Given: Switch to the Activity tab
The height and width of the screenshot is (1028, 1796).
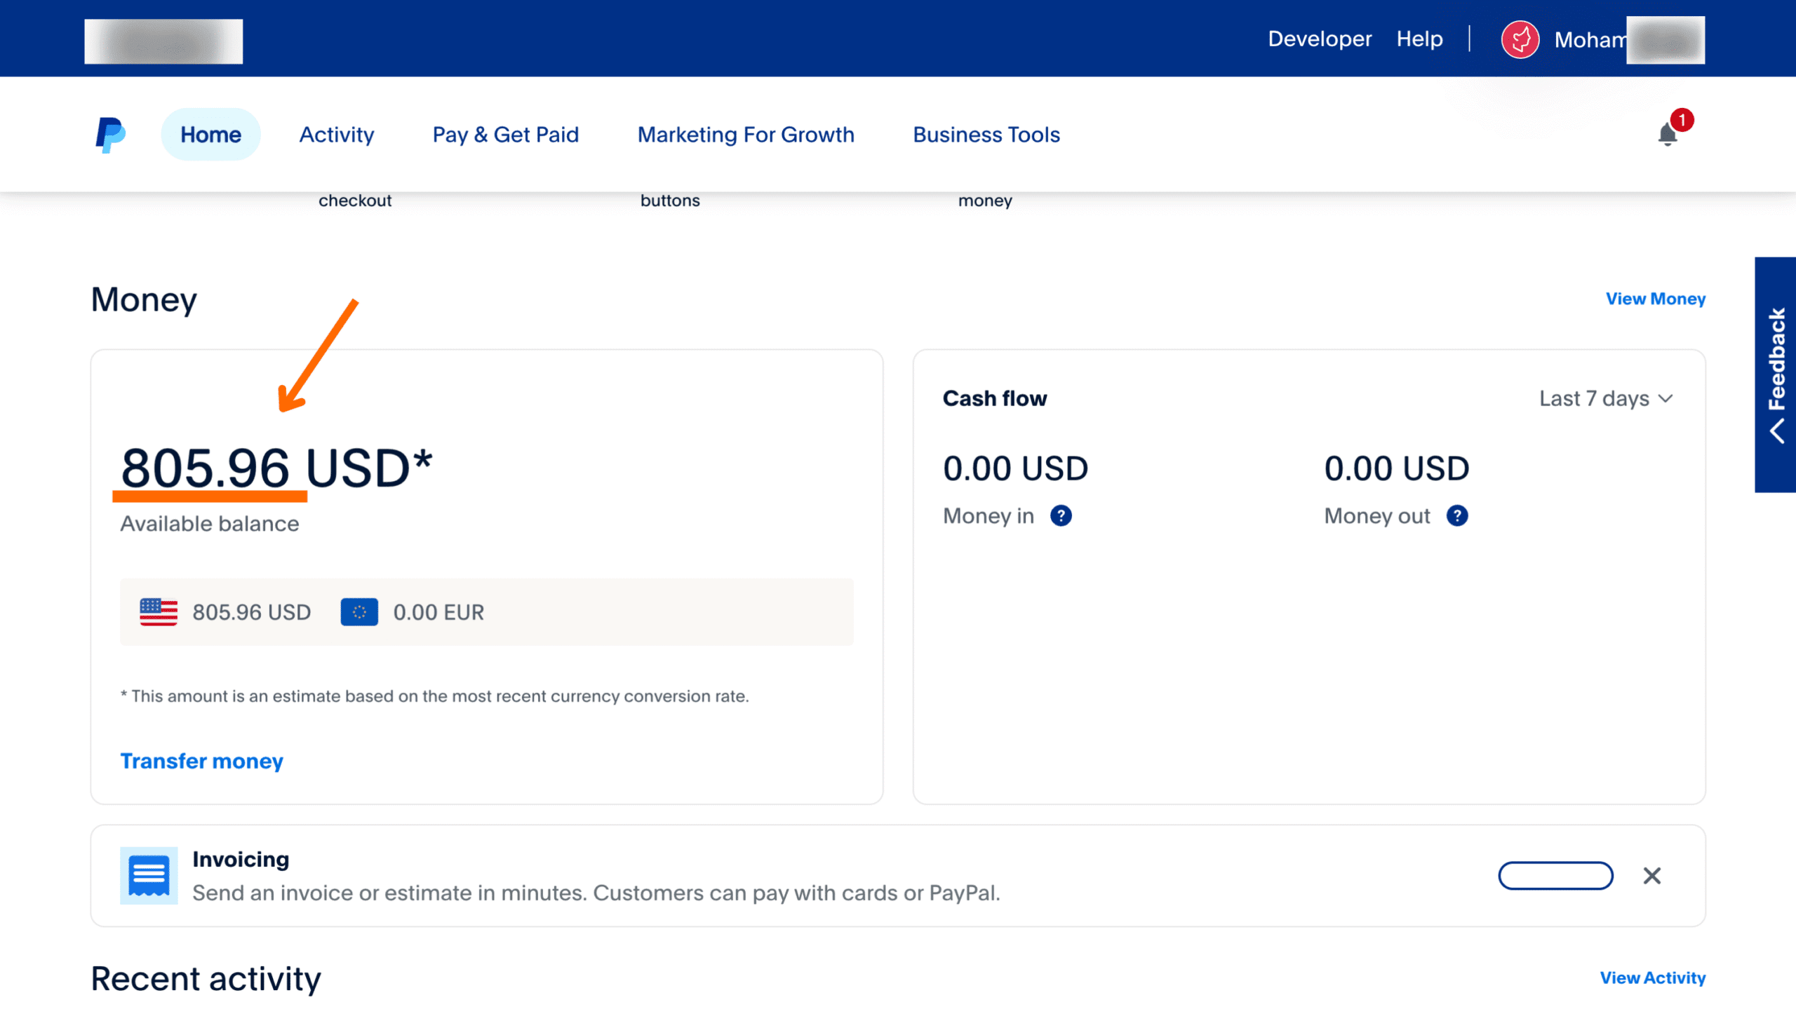Looking at the screenshot, I should tap(337, 134).
